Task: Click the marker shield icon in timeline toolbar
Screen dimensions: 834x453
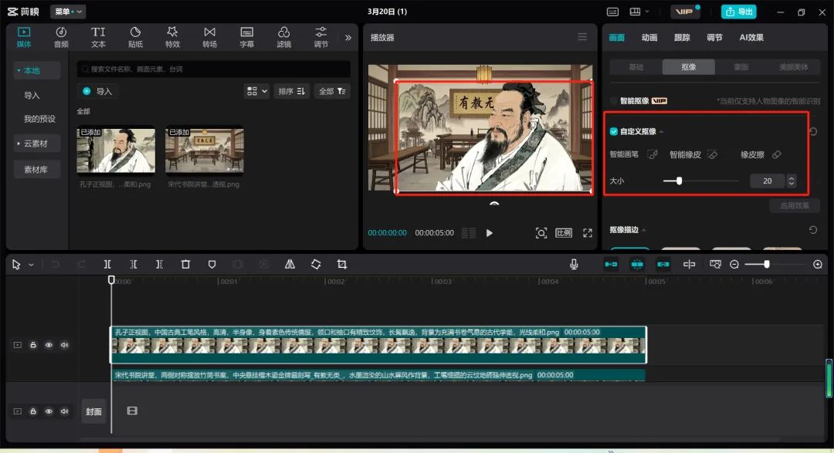Action: point(212,264)
